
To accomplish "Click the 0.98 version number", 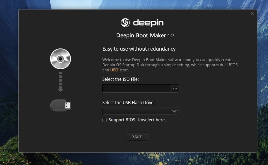I will pos(171,36).
